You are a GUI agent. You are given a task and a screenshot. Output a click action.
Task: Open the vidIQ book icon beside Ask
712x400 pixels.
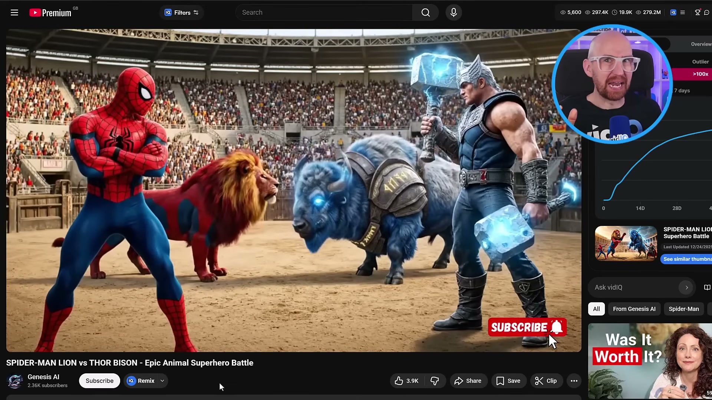coord(707,287)
